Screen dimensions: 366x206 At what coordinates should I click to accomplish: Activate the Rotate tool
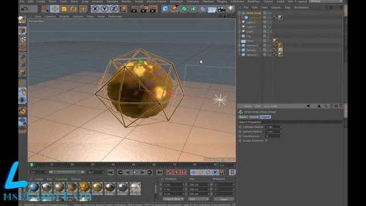point(73,9)
